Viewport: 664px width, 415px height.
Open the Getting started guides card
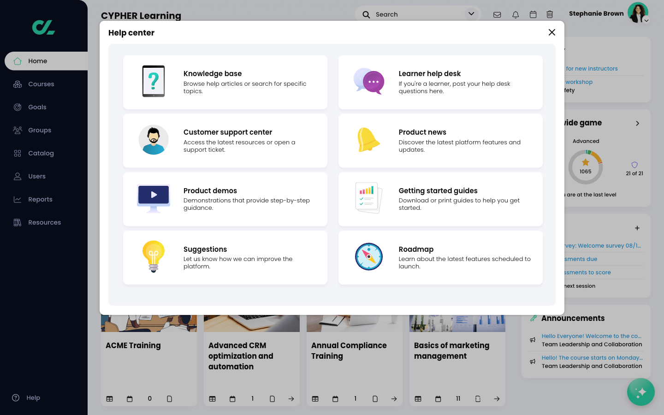[440, 199]
